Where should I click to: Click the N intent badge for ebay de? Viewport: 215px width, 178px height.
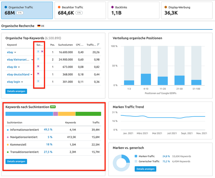point(38,66)
